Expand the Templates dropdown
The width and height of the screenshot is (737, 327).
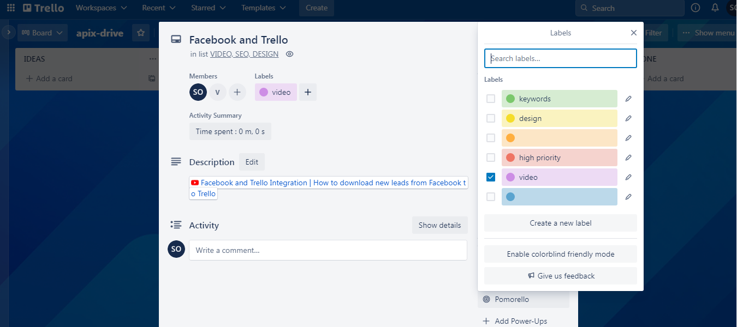[263, 8]
